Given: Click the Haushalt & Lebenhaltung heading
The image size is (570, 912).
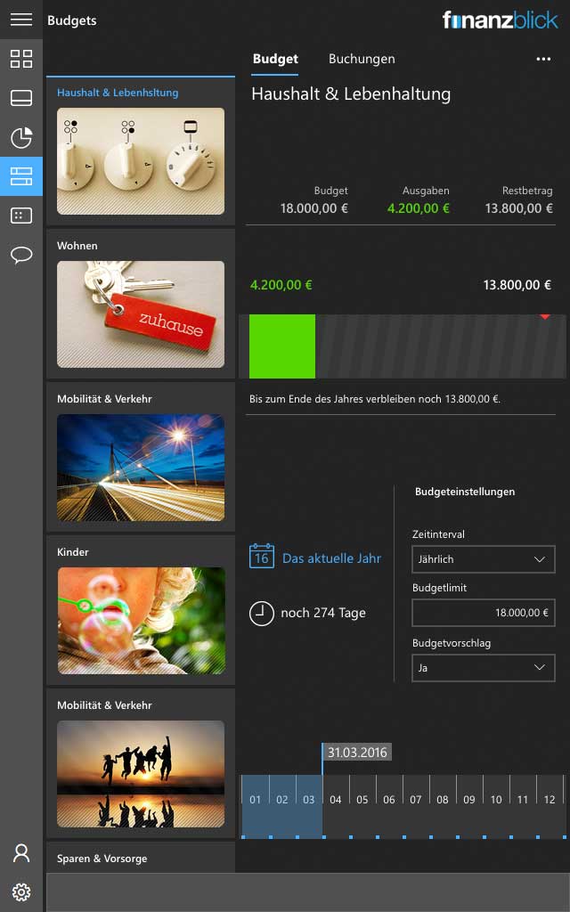Looking at the screenshot, I should click(351, 94).
